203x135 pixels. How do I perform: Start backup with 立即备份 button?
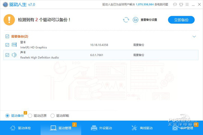181,20
